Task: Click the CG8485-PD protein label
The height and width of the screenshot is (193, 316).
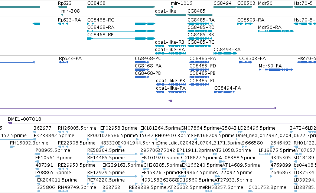Action: pyautogui.click(x=203, y=66)
